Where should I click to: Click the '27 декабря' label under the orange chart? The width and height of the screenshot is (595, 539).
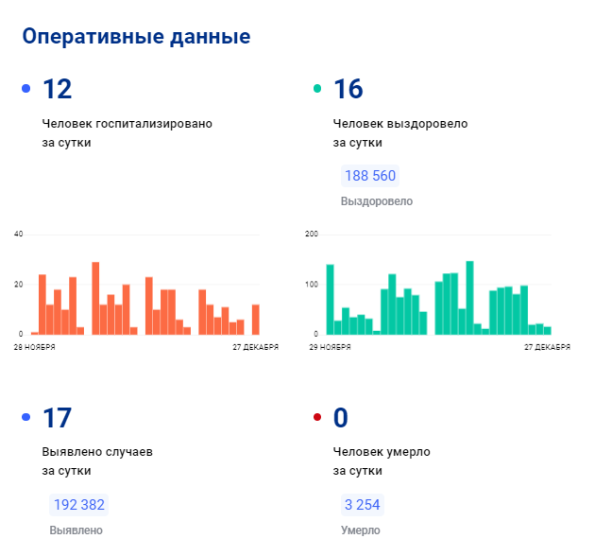[x=255, y=347]
